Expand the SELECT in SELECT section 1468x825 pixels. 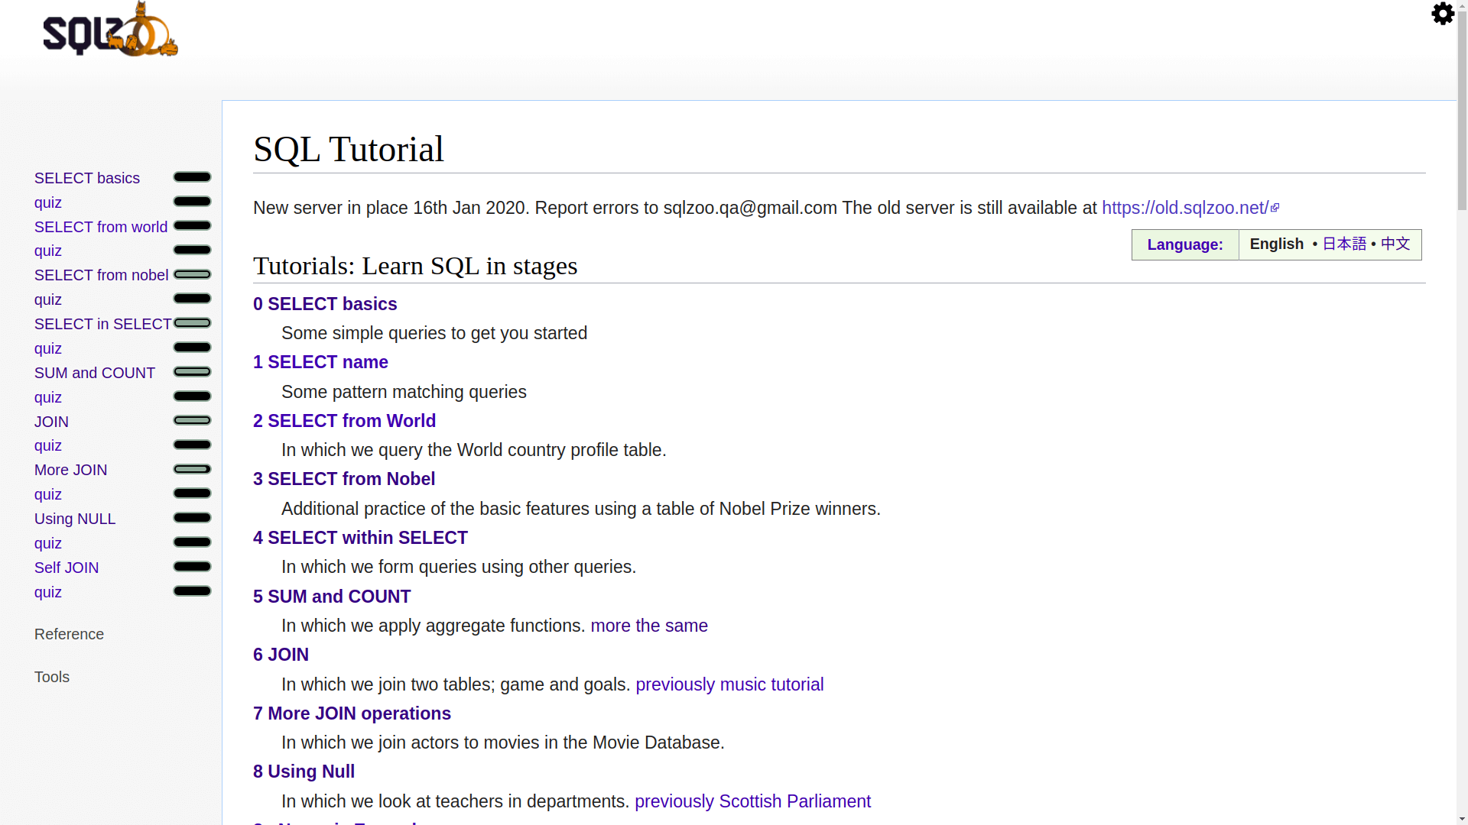(192, 322)
